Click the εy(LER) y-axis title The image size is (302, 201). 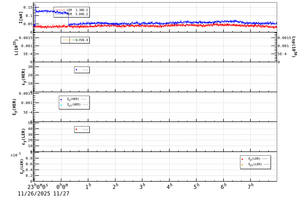click(x=24, y=137)
